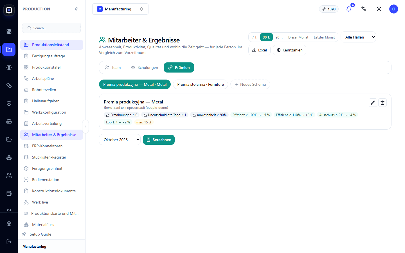Collapse the sidebar with the chevron handle

click(x=85, y=126)
